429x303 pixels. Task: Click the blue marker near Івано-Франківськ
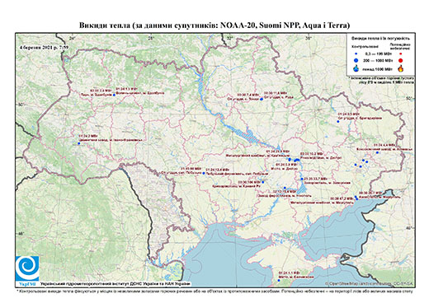[78, 143]
